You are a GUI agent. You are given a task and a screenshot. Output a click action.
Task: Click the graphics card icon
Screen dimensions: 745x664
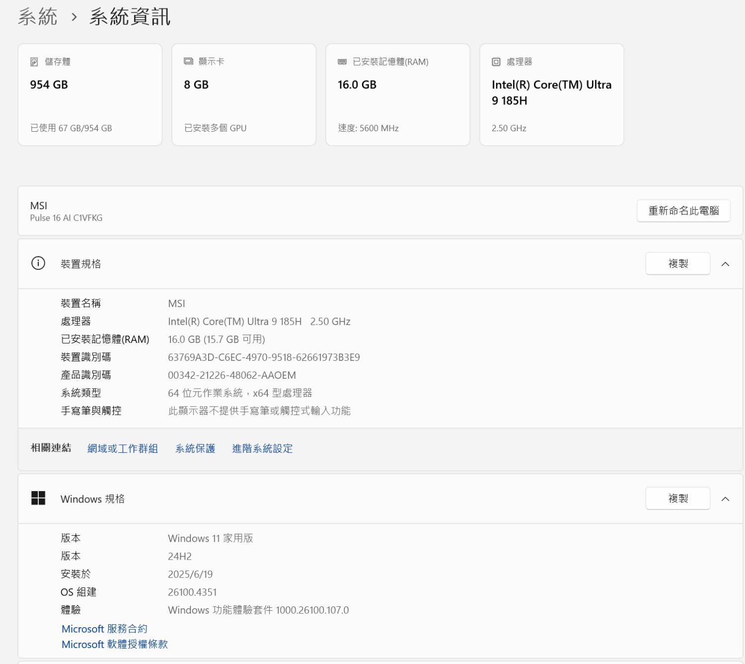coord(188,61)
